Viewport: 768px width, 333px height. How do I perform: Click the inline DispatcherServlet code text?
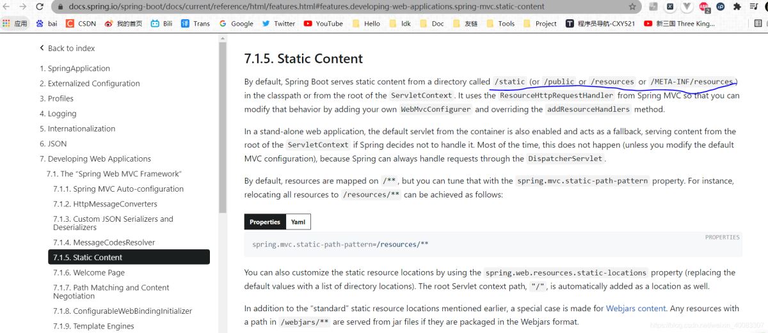click(x=565, y=159)
